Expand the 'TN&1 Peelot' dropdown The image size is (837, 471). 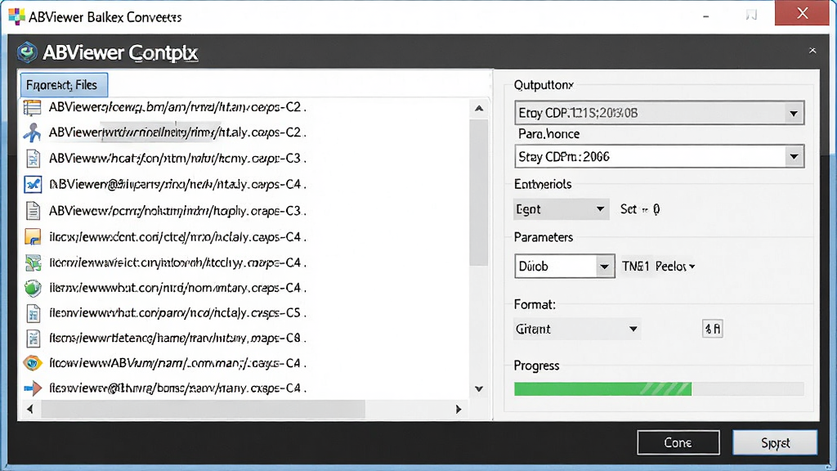(658, 266)
